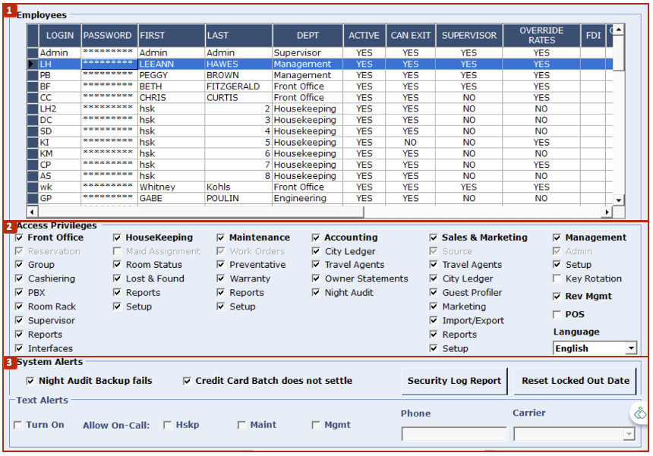Click the DEPT column header

[x=308, y=36]
